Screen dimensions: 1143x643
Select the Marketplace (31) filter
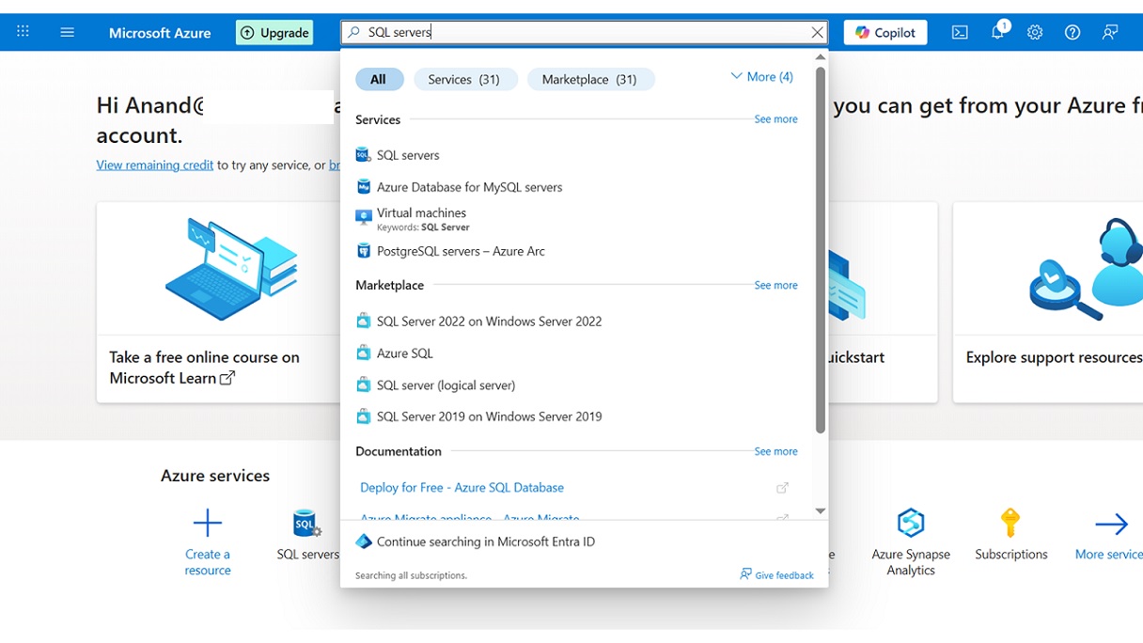(x=589, y=79)
